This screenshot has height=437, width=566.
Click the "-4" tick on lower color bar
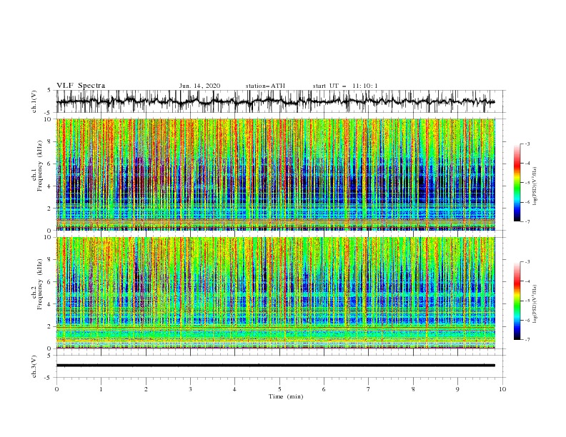527,281
